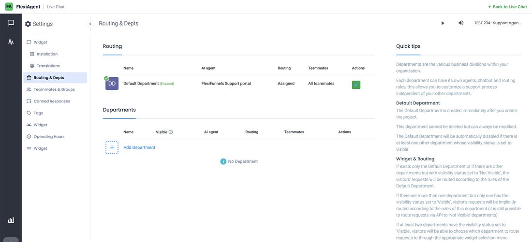Screen dimensions: 532x242
Task: Click the Departments section heading
Action: click(x=119, y=110)
